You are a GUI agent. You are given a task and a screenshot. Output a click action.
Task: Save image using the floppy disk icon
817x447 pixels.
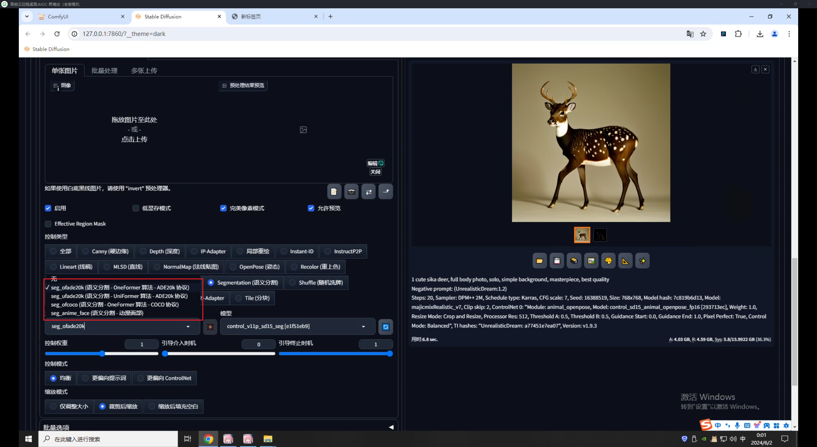557,261
